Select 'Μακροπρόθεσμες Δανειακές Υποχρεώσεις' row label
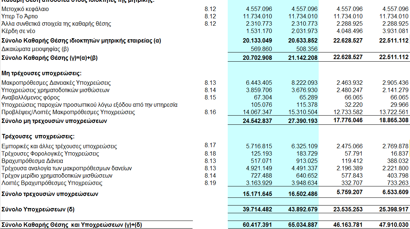 (x=56, y=83)
